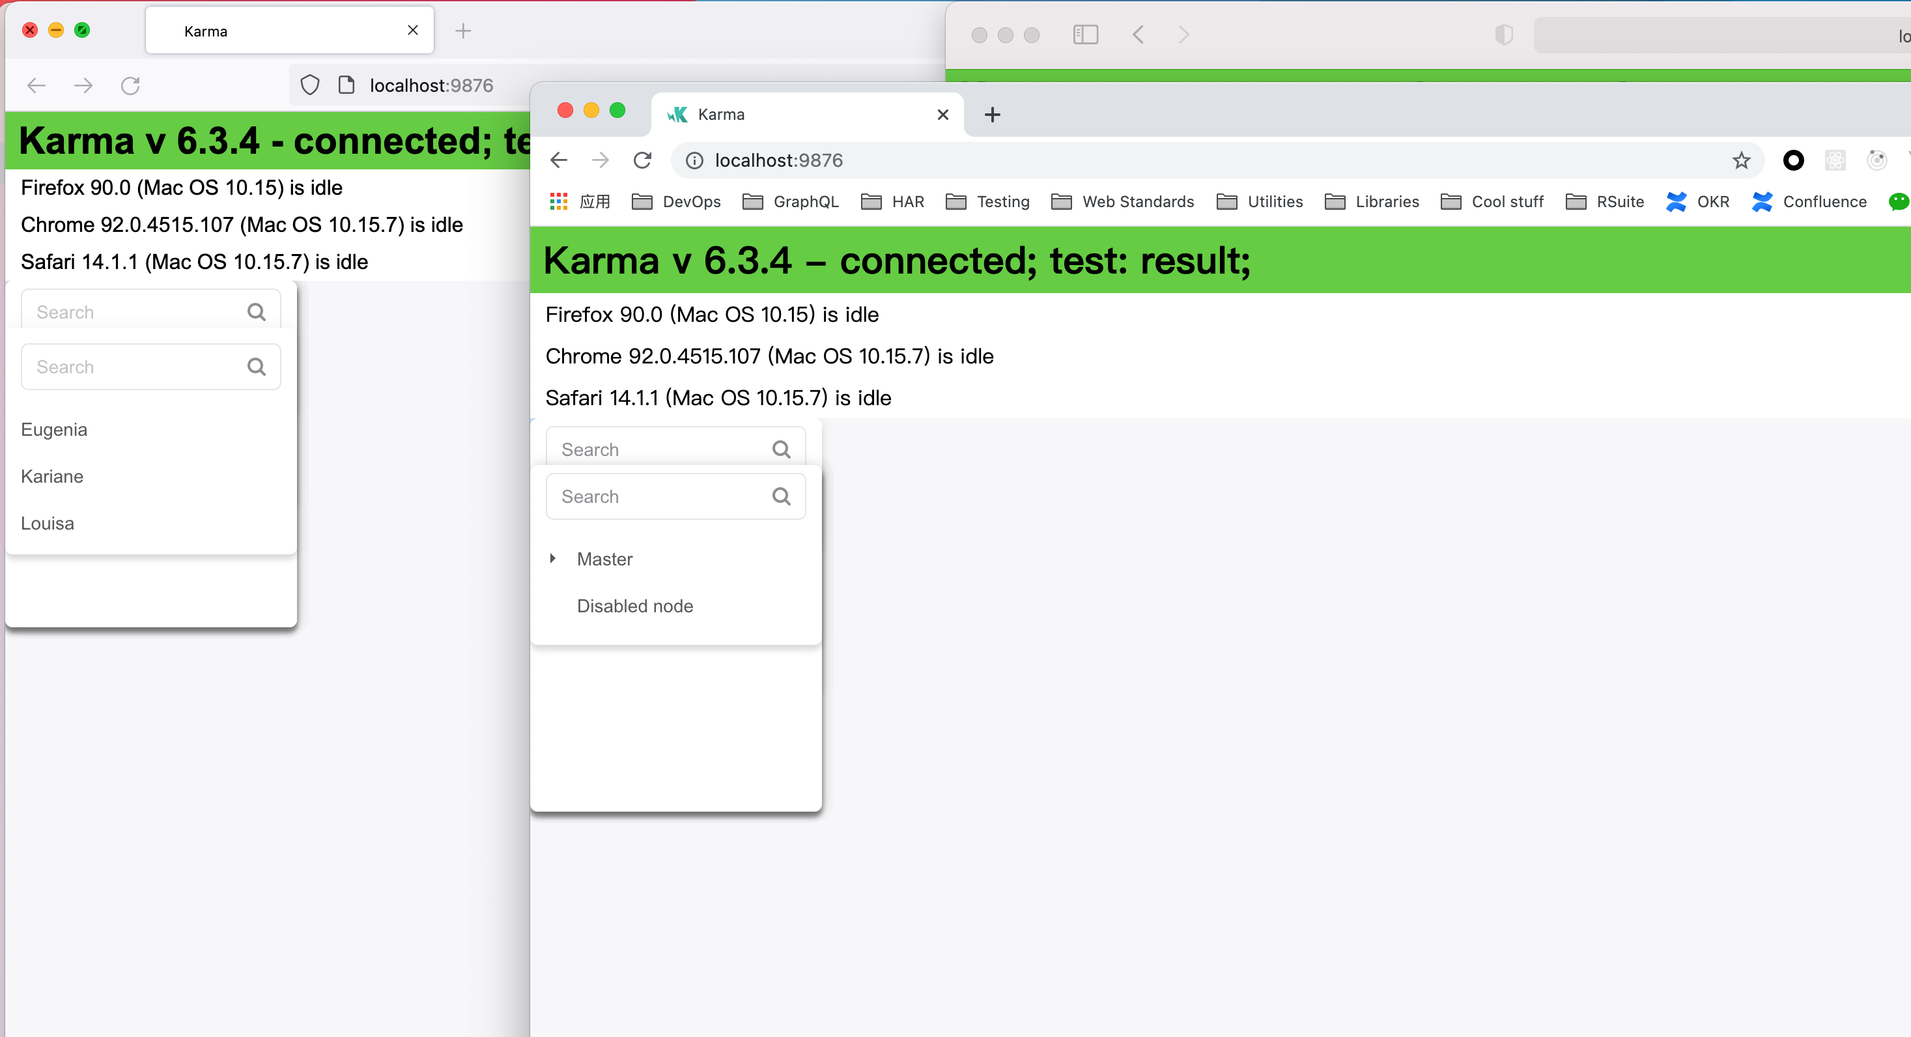The width and height of the screenshot is (1911, 1037).
Task: Click Safari privacy shield icon
Action: [1504, 35]
